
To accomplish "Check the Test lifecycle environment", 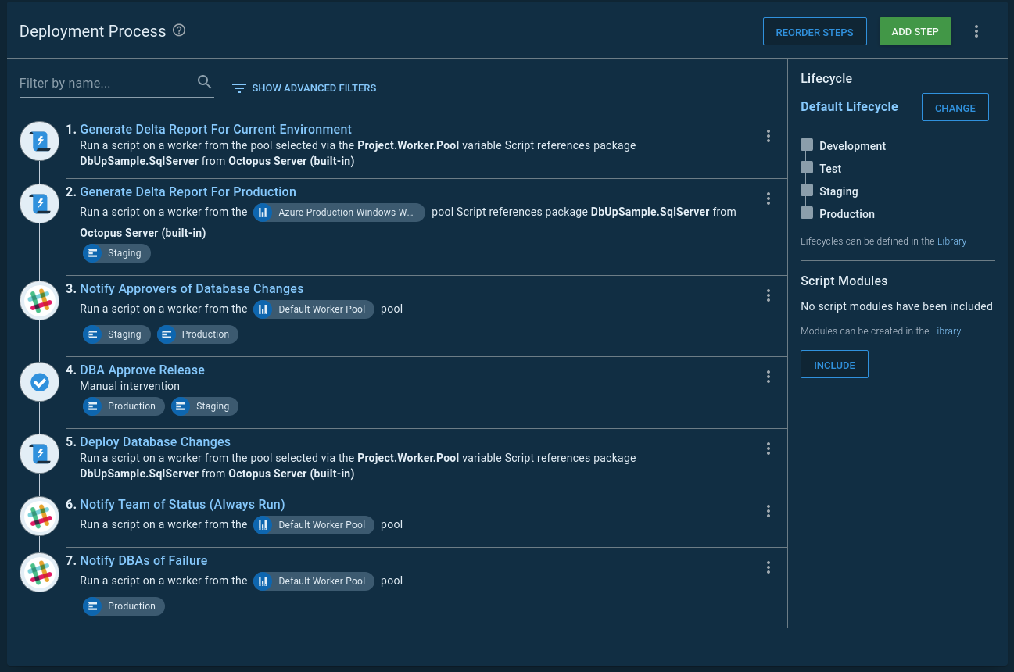I will [x=807, y=167].
